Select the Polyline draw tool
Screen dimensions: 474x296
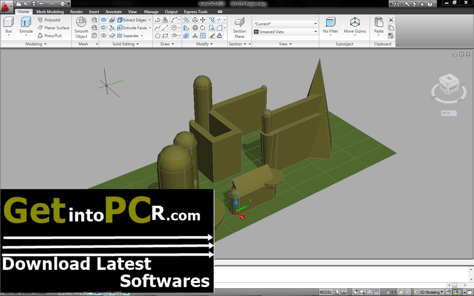158,20
